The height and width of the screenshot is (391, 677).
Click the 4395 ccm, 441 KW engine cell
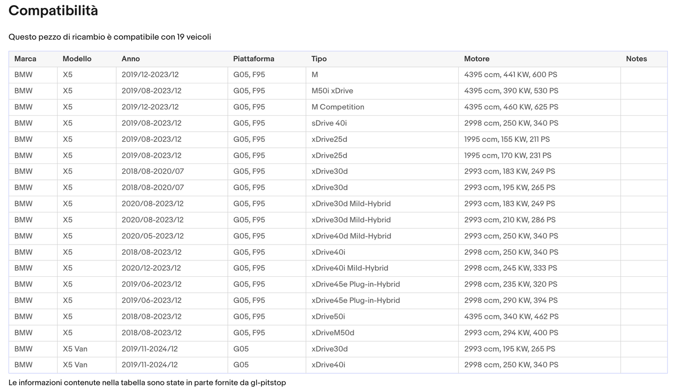point(510,75)
